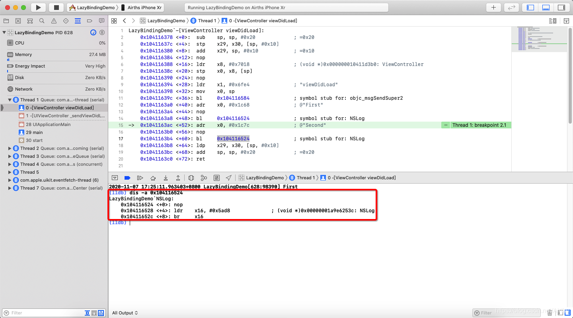Click the Code Review arrows button

[511, 8]
